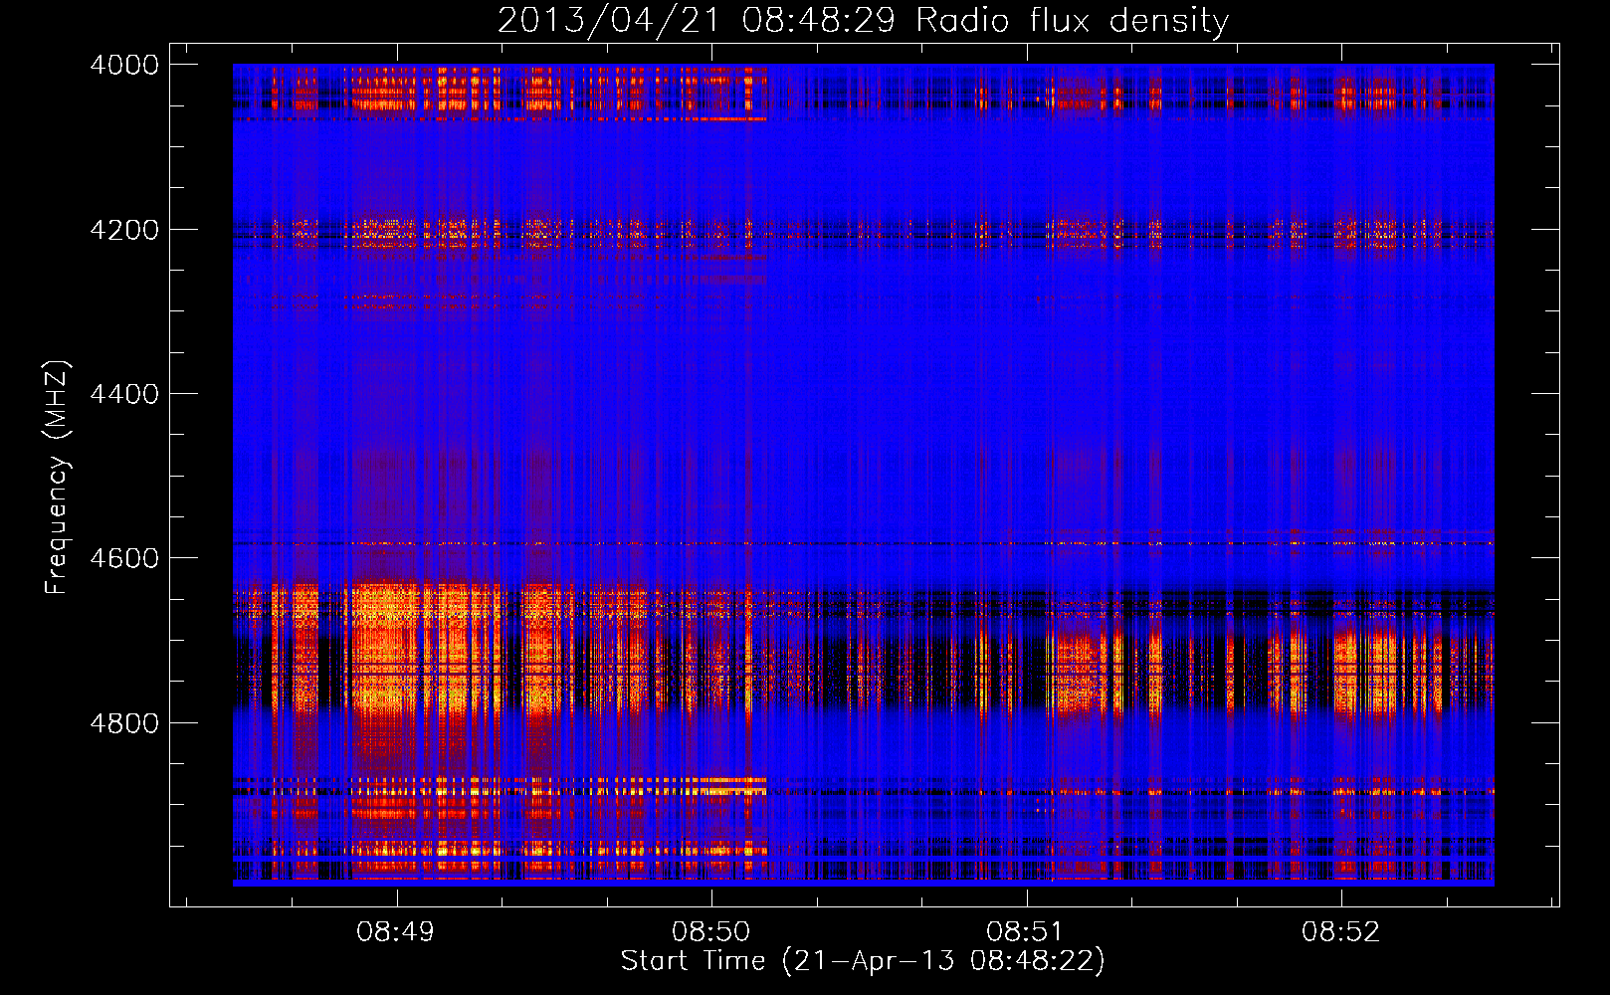Click the 4200 frequency tick label

coord(124,230)
